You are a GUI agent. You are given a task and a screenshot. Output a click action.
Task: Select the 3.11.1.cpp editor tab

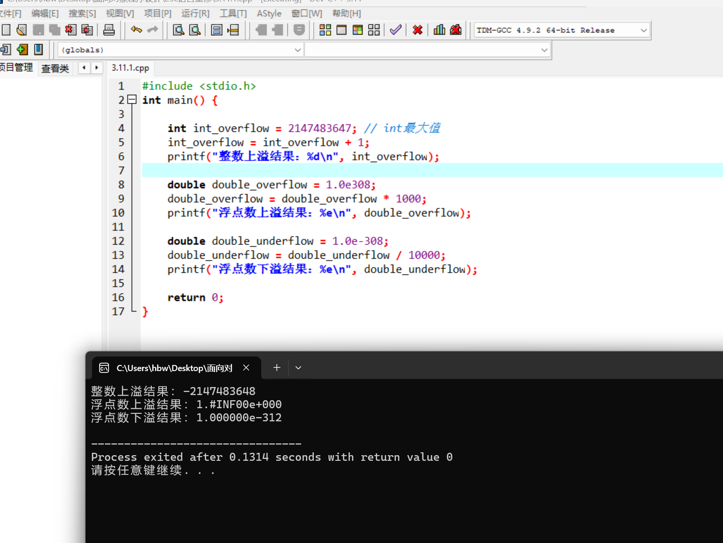click(x=130, y=68)
